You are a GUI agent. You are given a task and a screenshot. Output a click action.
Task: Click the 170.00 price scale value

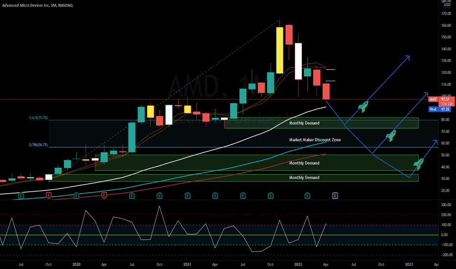coord(446,14)
